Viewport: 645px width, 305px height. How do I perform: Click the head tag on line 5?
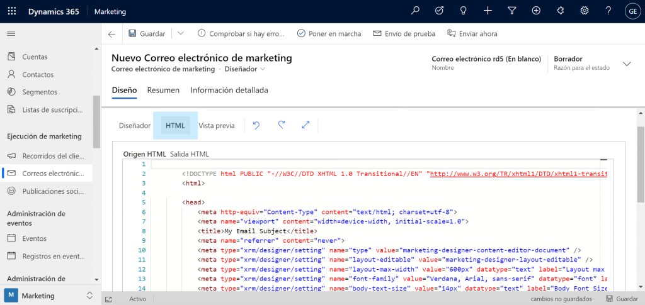pyautogui.click(x=193, y=202)
